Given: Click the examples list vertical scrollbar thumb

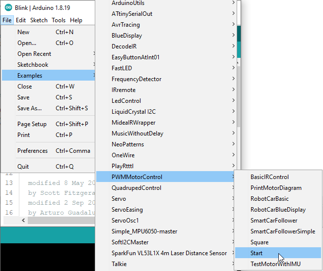Looking at the screenshot, I should coord(239,96).
